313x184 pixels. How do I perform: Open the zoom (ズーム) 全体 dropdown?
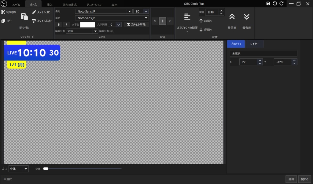click(x=26, y=169)
